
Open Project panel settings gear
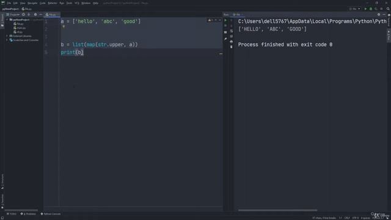pyautogui.click(x=35, y=15)
